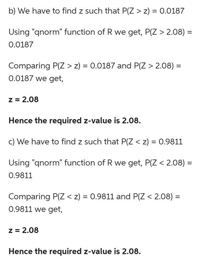Click the first bold "z = 2.08" line
Screen dimensions: 207x261
tap(24, 100)
